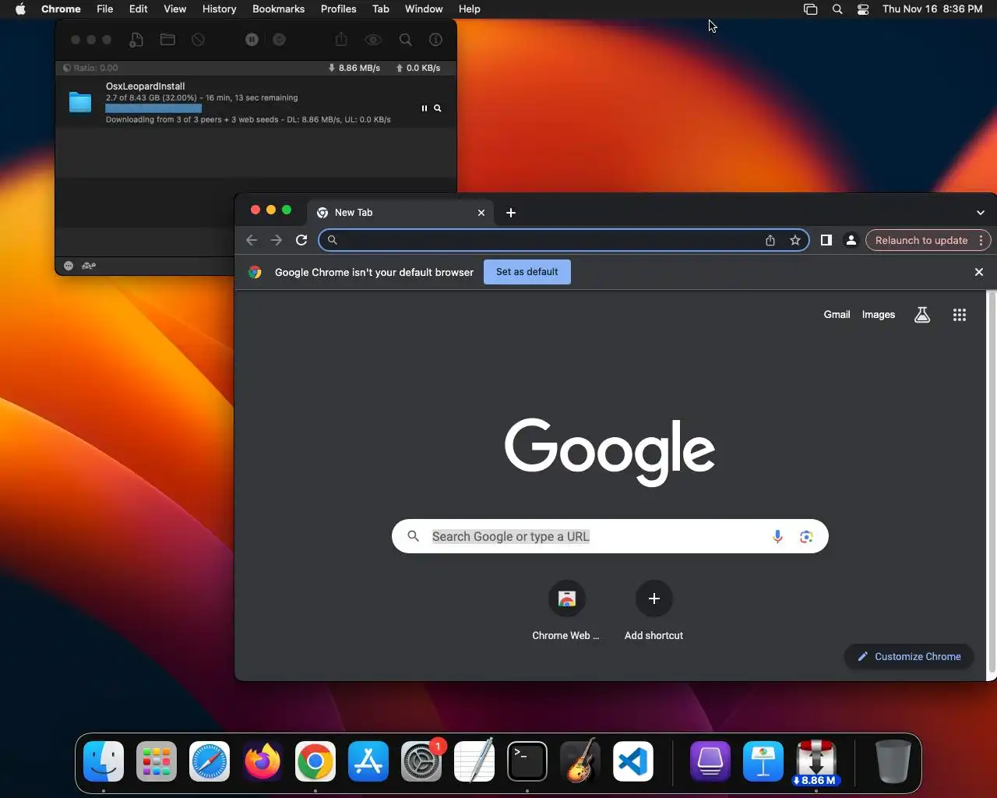Reveal OsxLeopardInstall in Finder with magnifier icon
Image resolution: width=997 pixels, height=798 pixels.
tap(438, 108)
